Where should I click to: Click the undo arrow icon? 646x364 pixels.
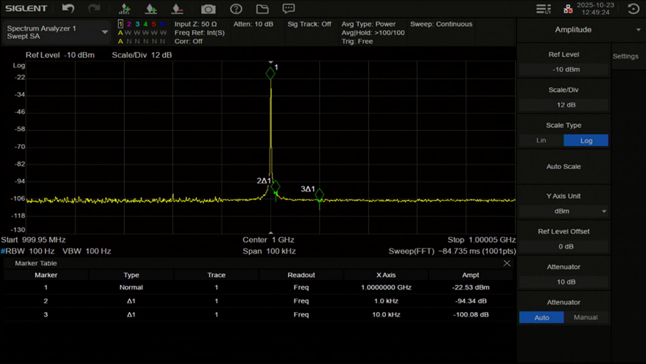68,9
